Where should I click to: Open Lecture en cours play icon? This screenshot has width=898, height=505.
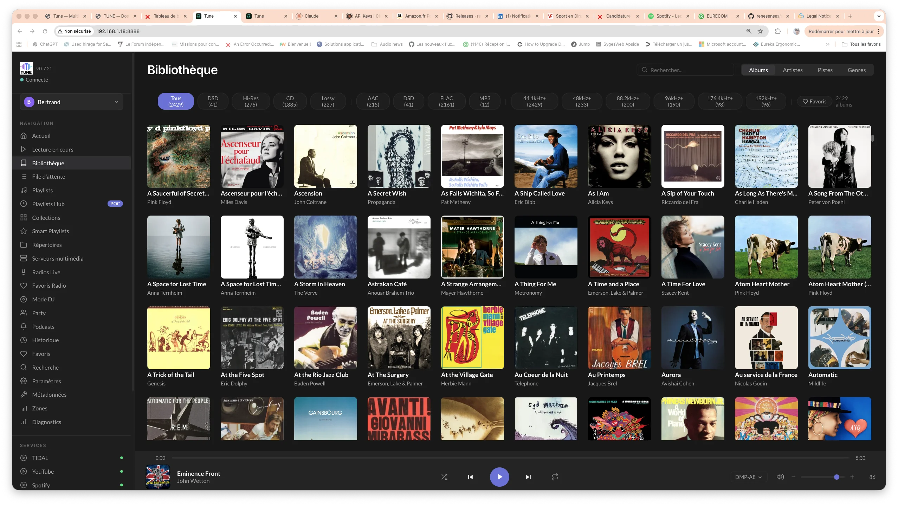pyautogui.click(x=24, y=149)
